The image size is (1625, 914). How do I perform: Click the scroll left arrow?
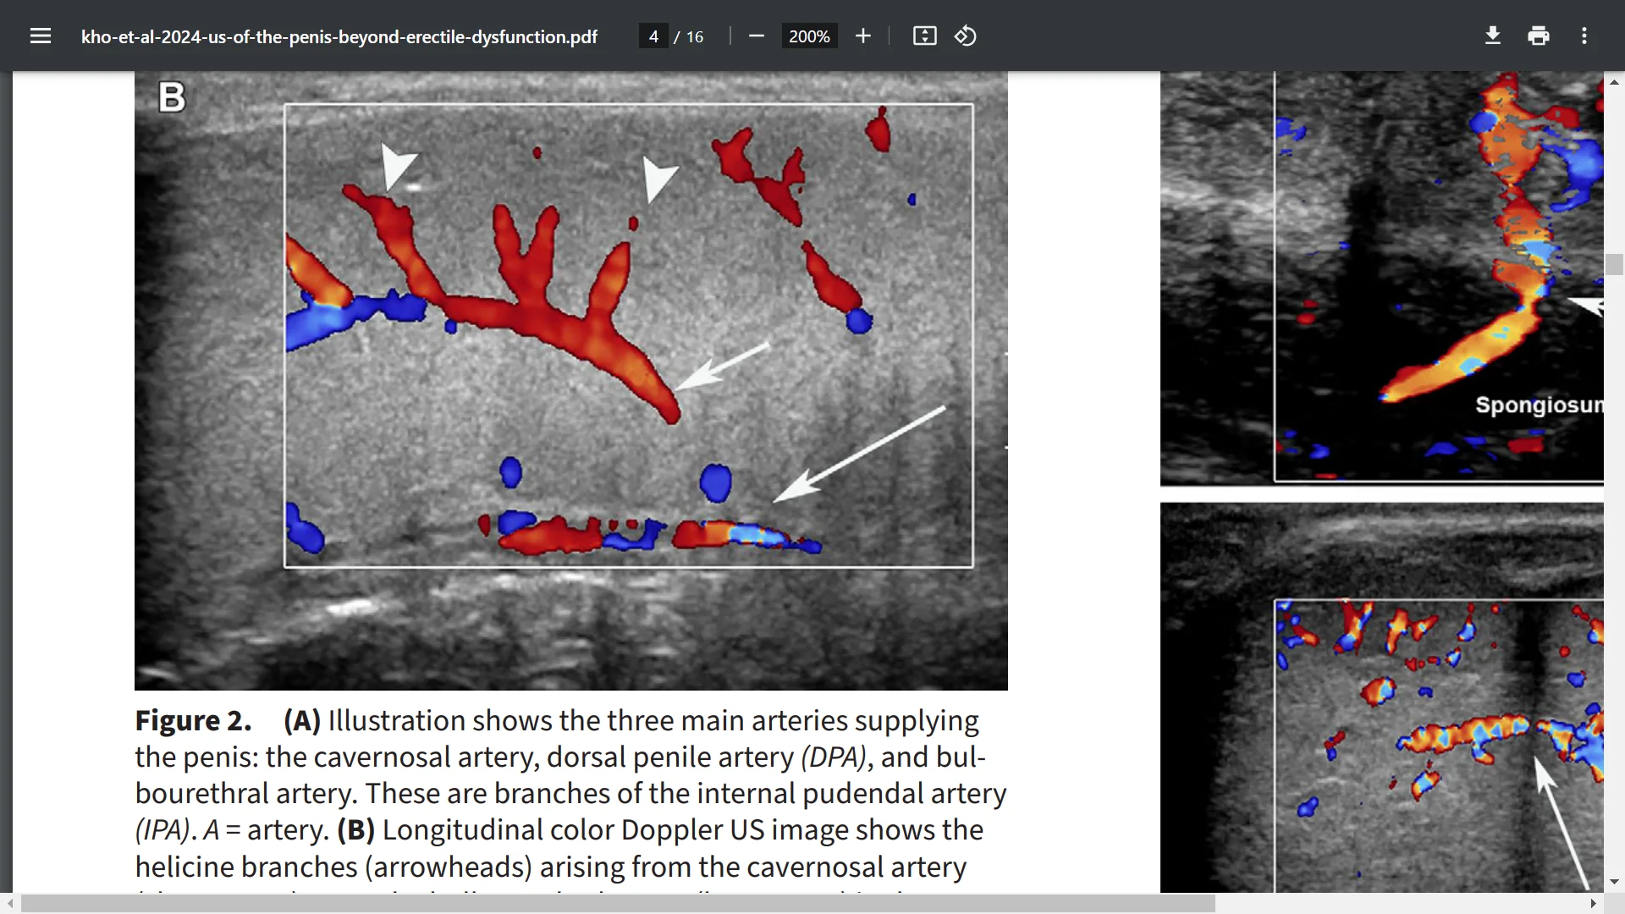9,904
